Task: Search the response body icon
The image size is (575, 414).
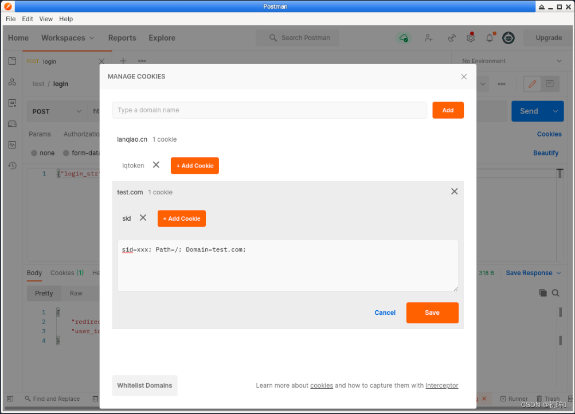Action: [x=556, y=292]
